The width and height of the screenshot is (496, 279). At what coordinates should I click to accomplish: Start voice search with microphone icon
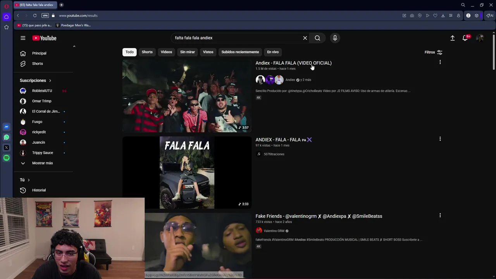click(335, 38)
